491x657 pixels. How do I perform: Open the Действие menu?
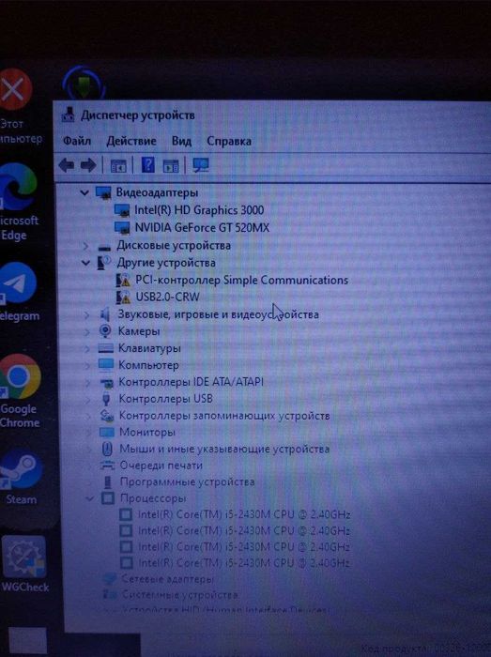[x=131, y=141]
